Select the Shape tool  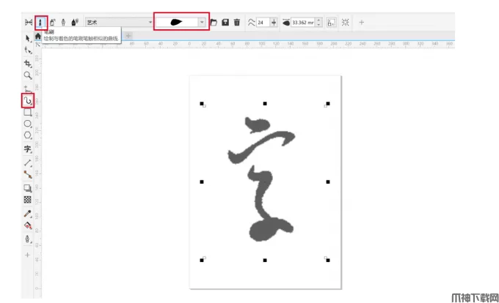tap(28, 50)
